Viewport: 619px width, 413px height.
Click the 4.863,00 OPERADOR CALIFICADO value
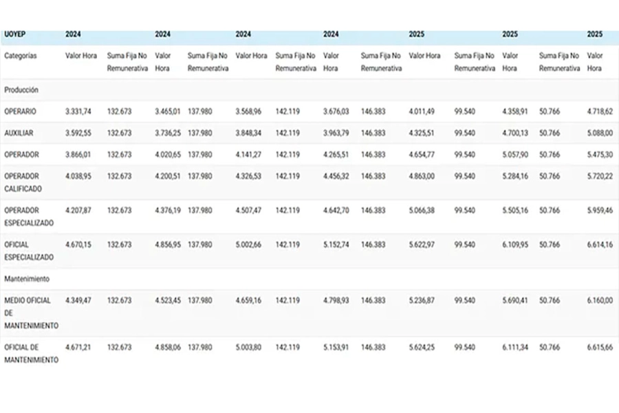pos(422,176)
